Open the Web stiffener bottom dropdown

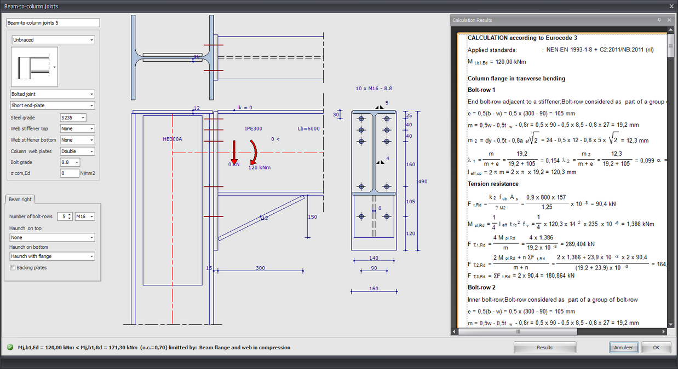tap(77, 140)
